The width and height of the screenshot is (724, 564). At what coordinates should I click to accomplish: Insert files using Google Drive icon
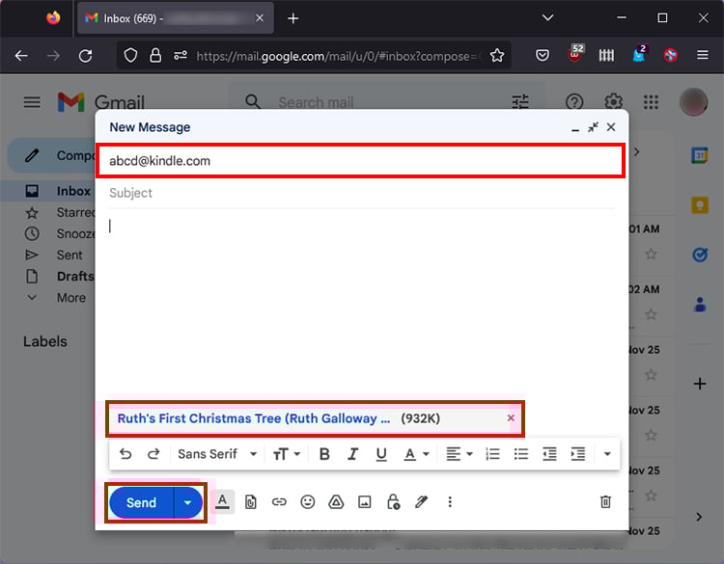click(x=336, y=501)
